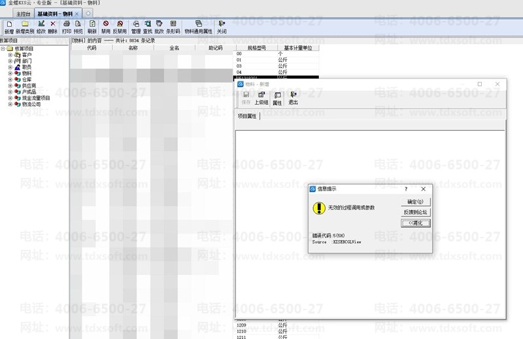Click the 条形码 (Barcode) icon

173,24
